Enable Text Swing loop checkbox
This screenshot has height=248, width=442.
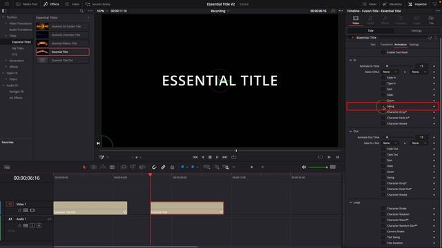click(383, 237)
